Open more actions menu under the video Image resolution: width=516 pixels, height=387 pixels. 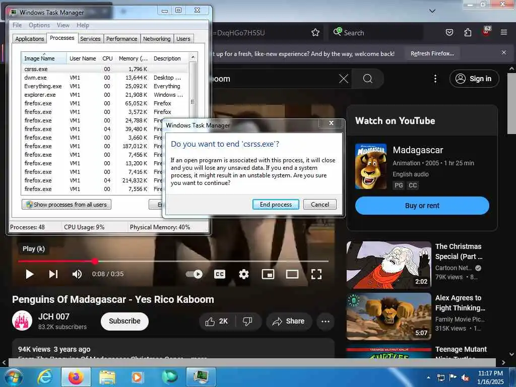tap(326, 321)
